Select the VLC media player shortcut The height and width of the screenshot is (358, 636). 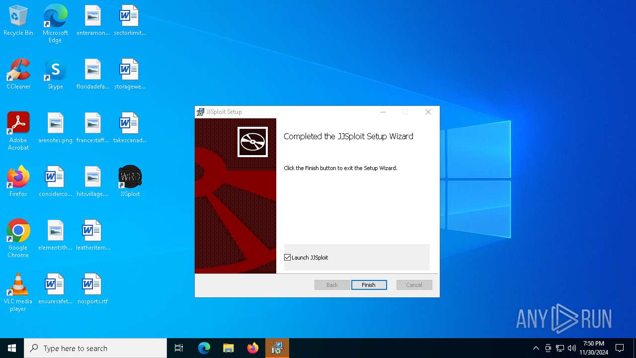coord(18,292)
